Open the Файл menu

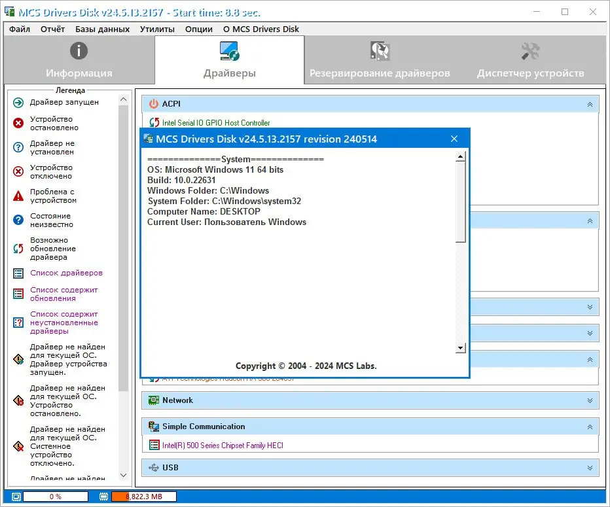[20, 29]
